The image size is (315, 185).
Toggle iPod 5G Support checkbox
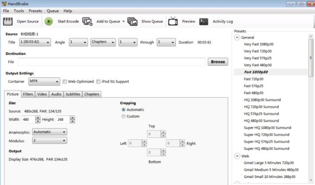[98, 82]
